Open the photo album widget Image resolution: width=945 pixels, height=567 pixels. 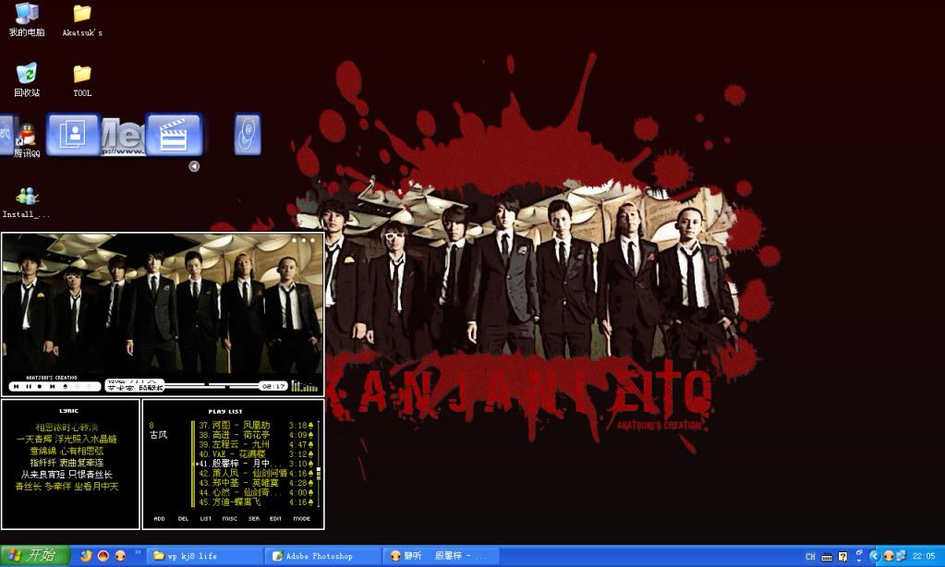[x=73, y=135]
